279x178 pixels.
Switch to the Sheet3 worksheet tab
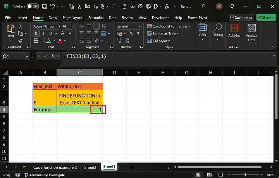click(x=90, y=167)
